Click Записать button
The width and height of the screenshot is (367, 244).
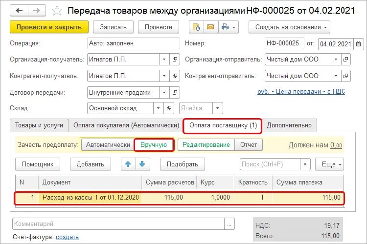pyautogui.click(x=114, y=27)
